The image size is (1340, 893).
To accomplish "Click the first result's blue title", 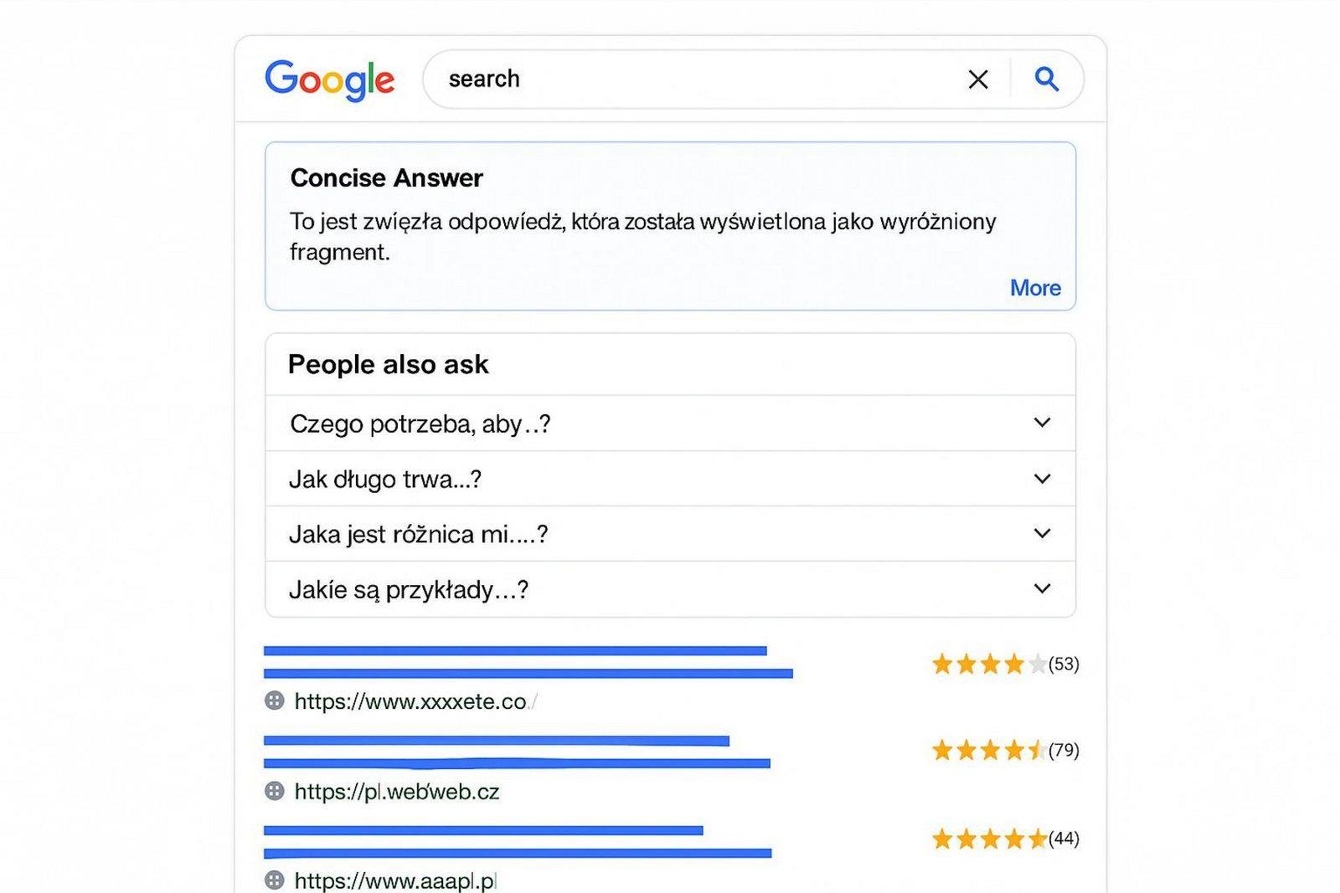I will coord(528,662).
